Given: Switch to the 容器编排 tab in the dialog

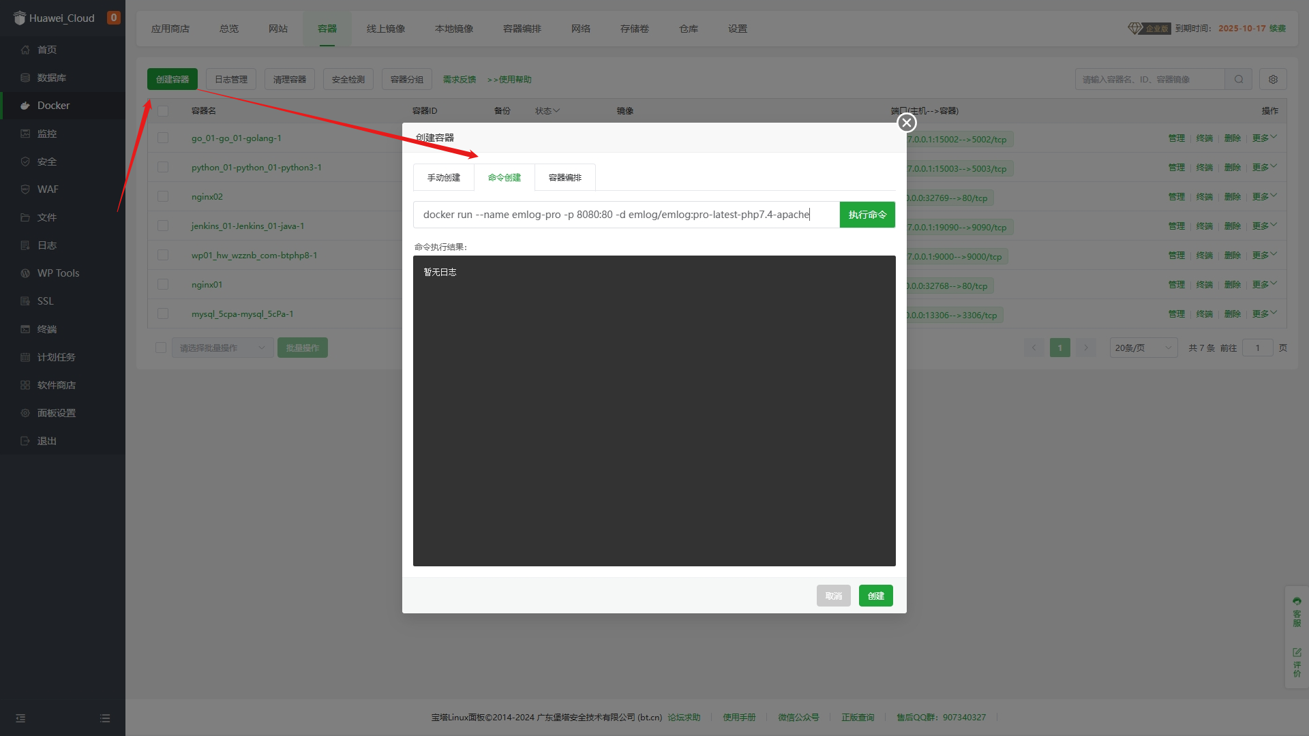Looking at the screenshot, I should click(x=565, y=177).
